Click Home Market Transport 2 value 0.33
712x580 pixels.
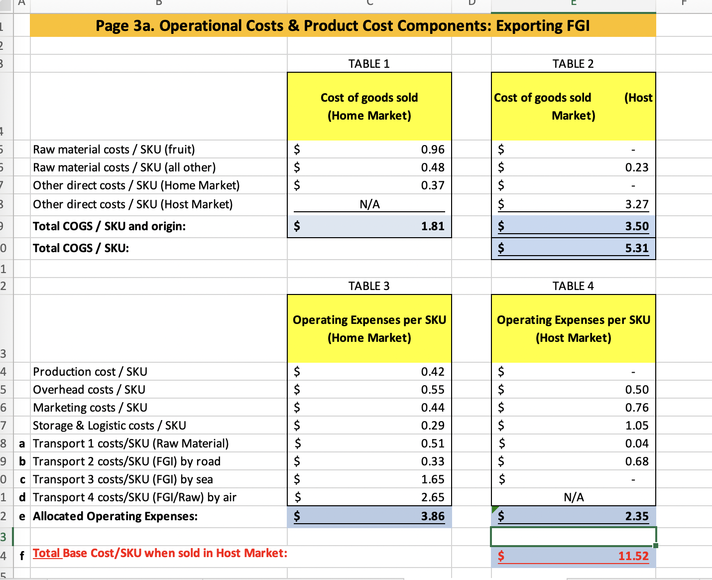(x=369, y=461)
